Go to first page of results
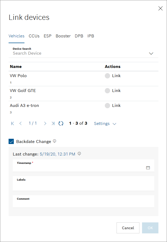 (x=12, y=123)
